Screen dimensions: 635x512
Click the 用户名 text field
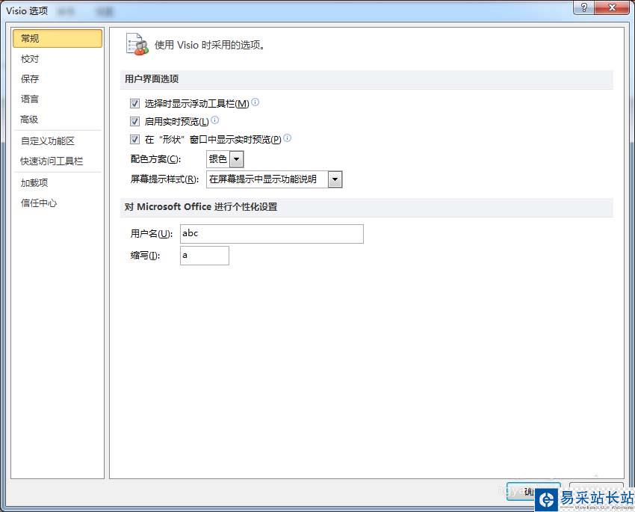click(272, 234)
